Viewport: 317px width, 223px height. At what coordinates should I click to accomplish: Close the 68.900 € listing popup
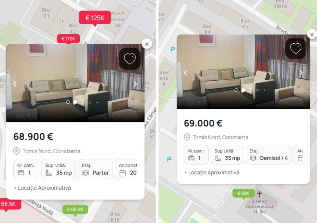pyautogui.click(x=147, y=44)
